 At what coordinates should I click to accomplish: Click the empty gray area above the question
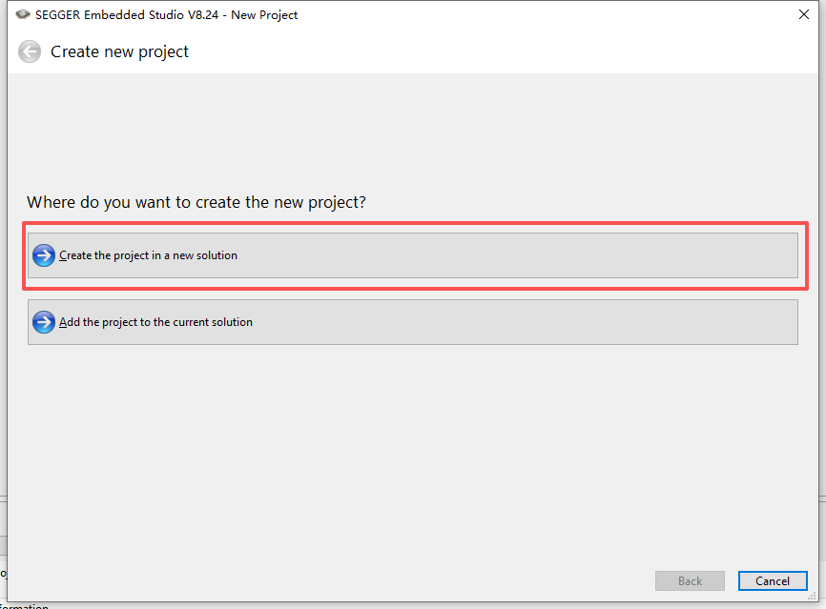[x=410, y=133]
